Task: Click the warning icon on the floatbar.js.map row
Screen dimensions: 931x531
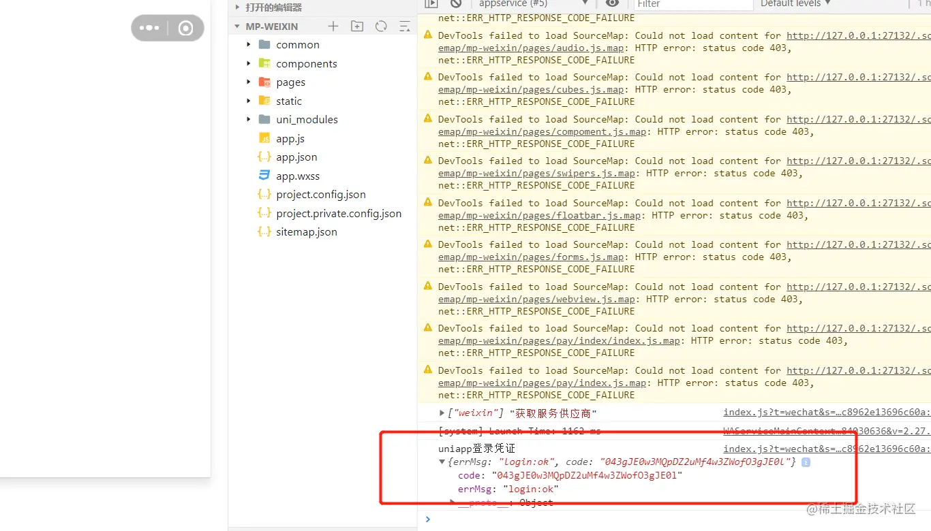Action: (428, 202)
